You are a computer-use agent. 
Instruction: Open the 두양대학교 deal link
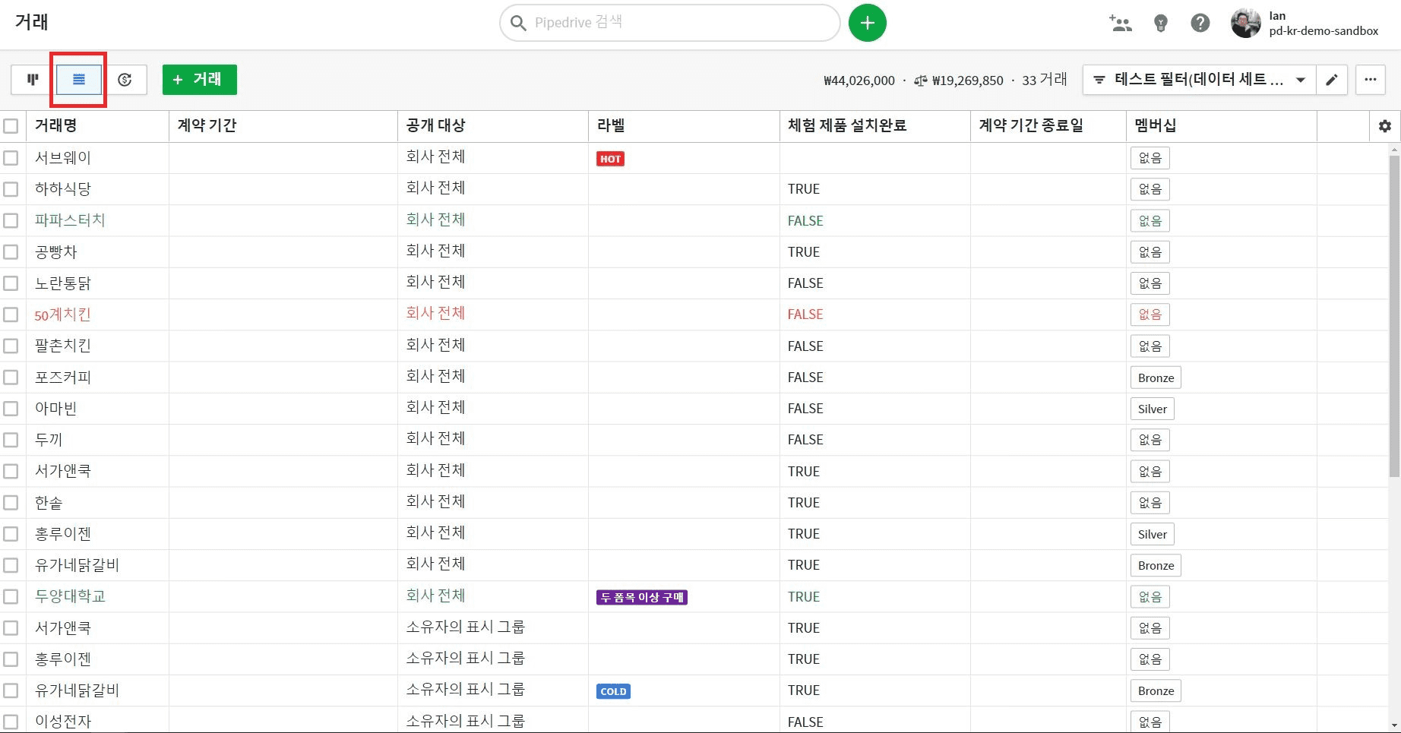(x=70, y=596)
